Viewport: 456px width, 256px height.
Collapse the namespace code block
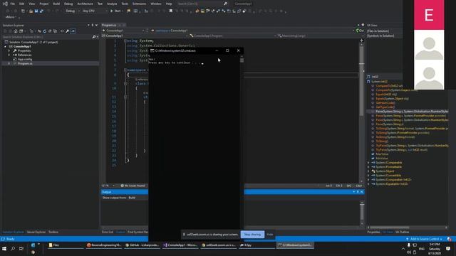tap(125, 70)
